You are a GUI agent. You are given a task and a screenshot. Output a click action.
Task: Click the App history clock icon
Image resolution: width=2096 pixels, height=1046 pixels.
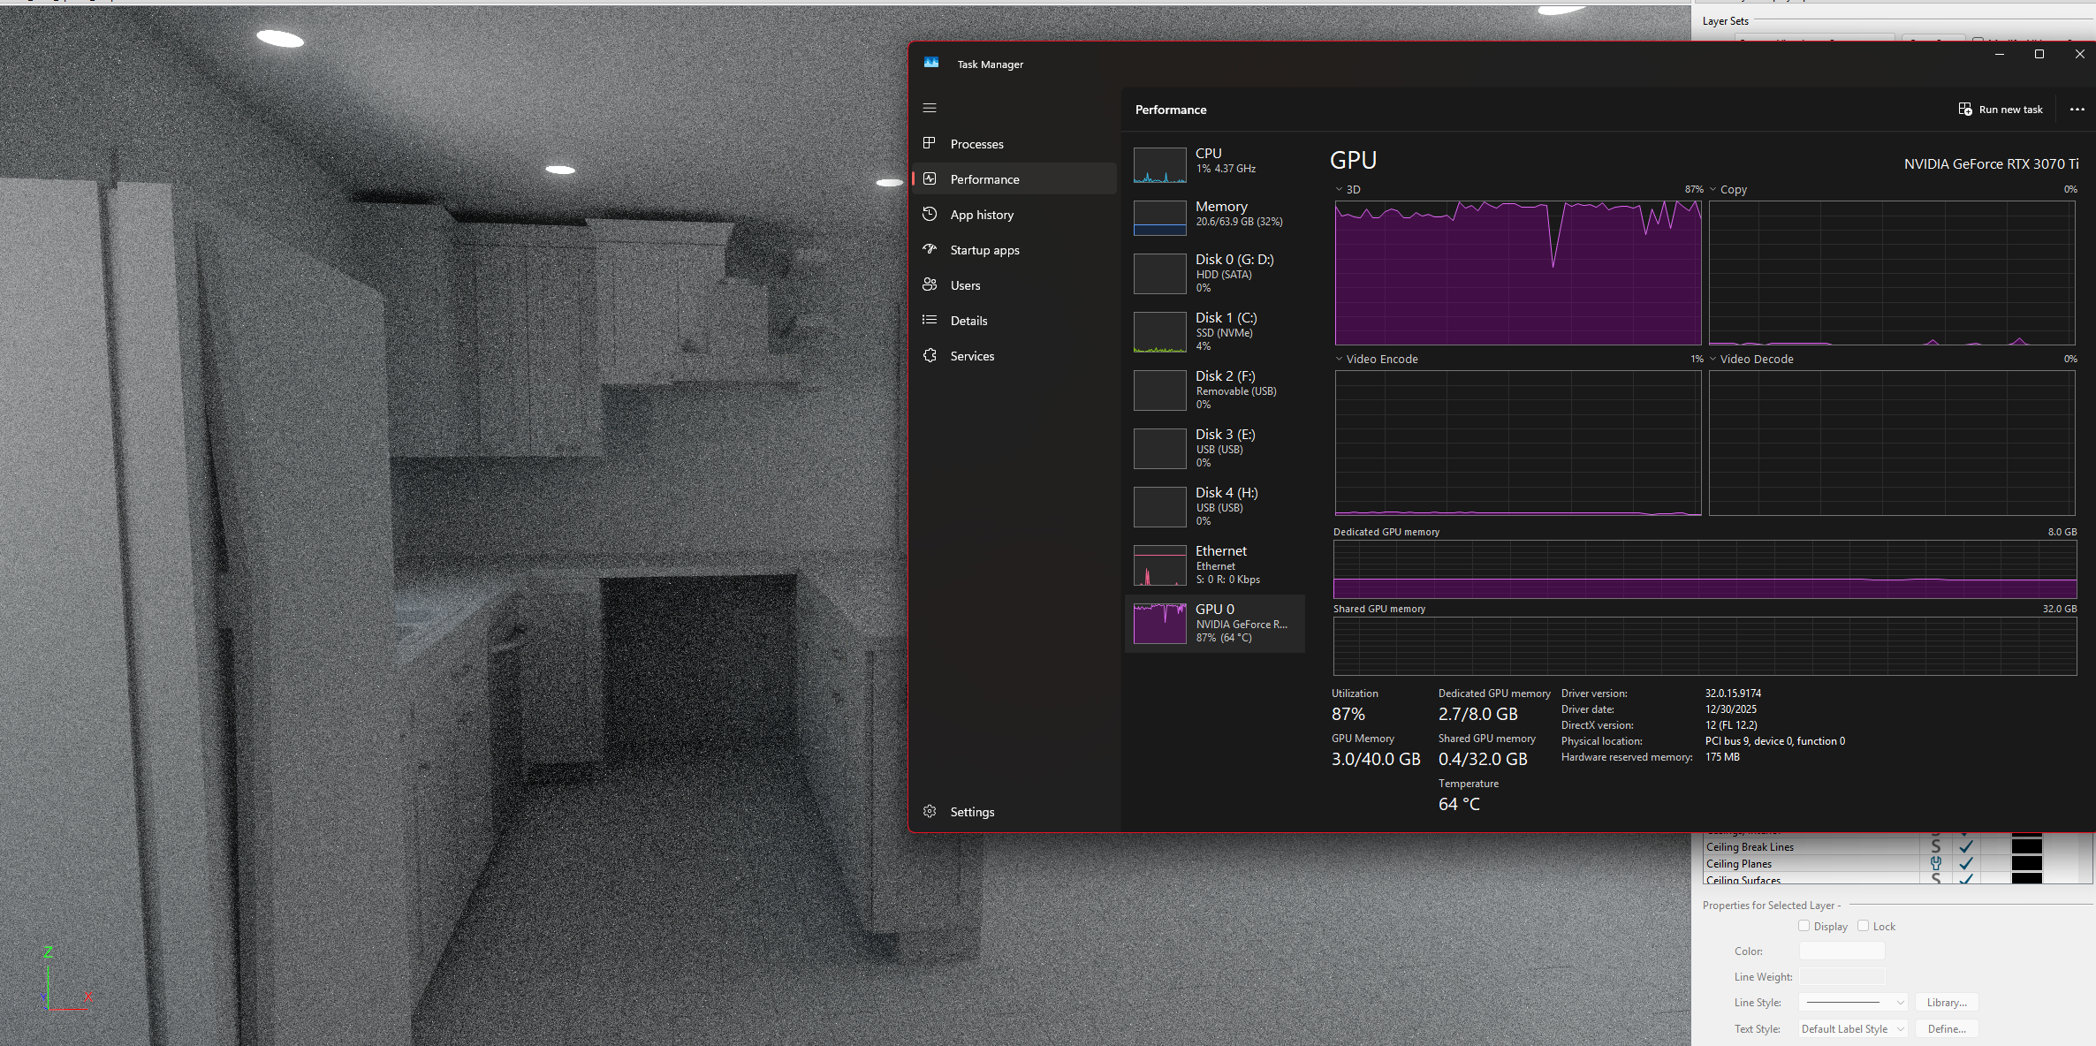click(930, 214)
